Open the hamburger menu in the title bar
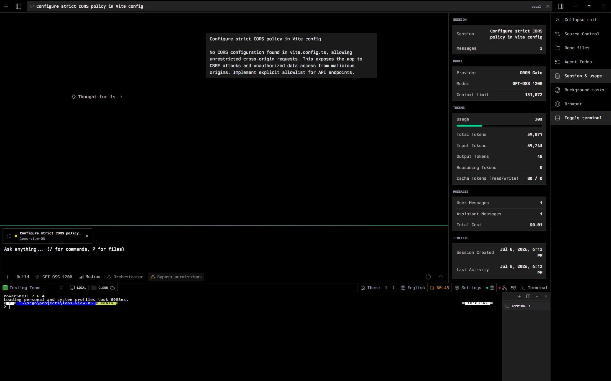 [x=6, y=6]
